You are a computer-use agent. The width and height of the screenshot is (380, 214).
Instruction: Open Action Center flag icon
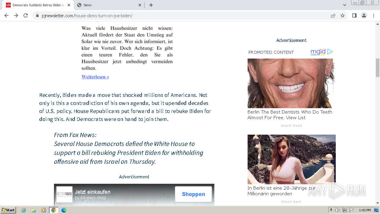(352, 210)
